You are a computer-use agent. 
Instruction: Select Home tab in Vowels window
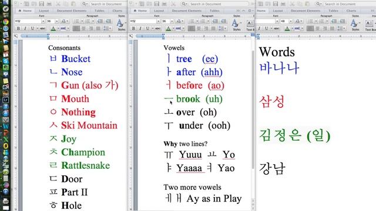(140, 11)
